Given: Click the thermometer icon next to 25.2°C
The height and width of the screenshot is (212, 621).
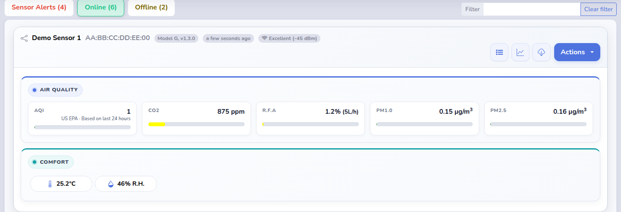Looking at the screenshot, I should (x=50, y=184).
